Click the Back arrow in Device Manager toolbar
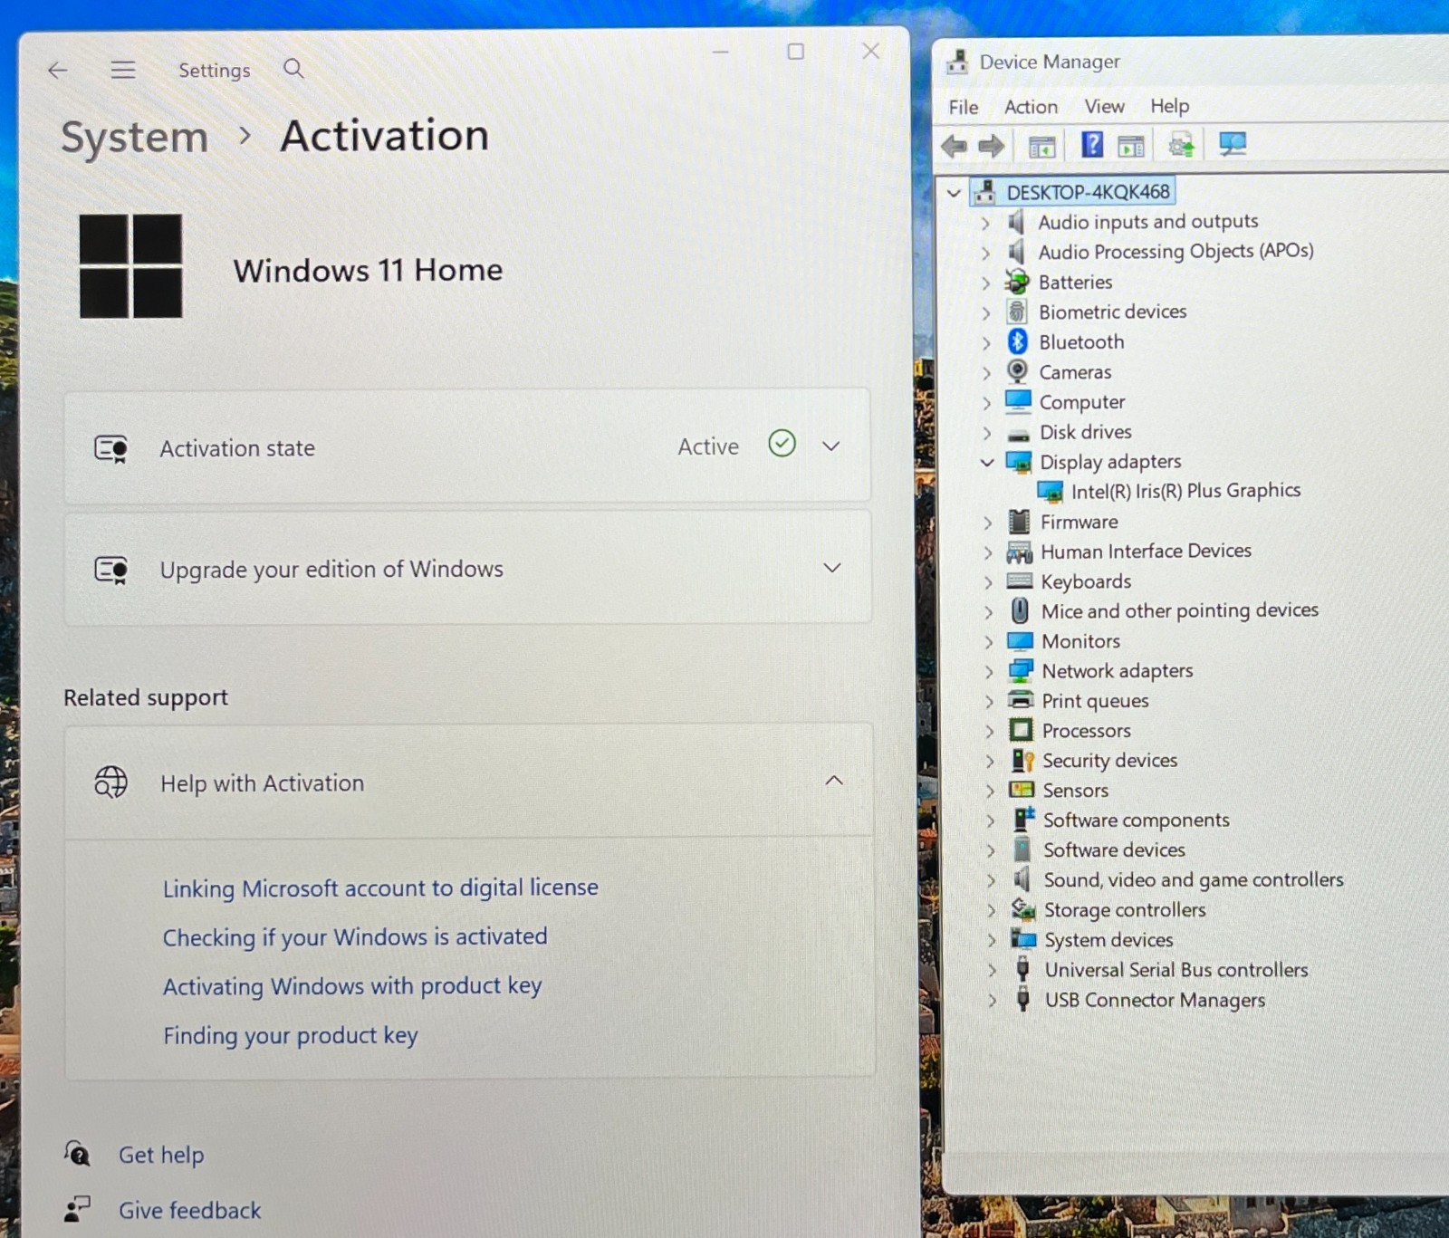The image size is (1449, 1238). 954,145
